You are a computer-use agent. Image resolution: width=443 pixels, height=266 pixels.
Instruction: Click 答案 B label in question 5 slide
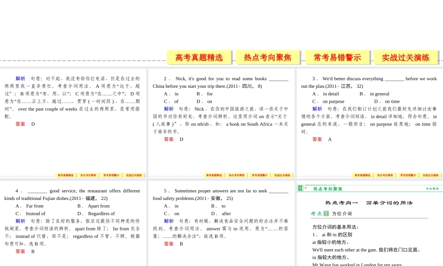[x=173, y=244]
